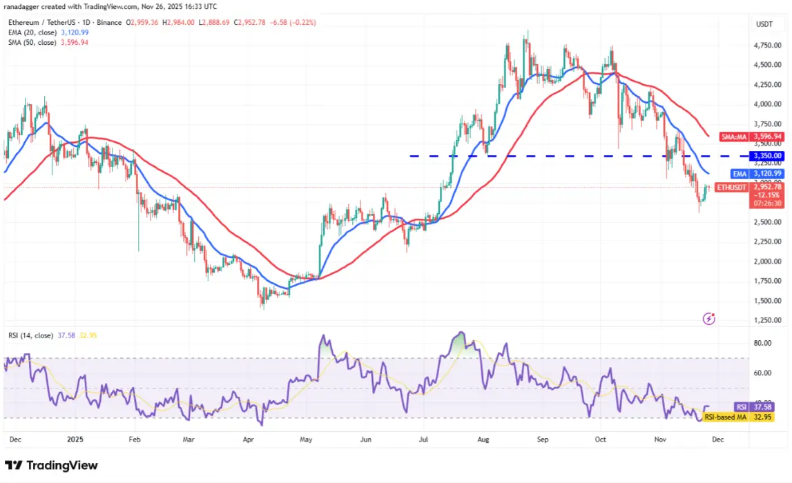Click the 60.00 RSI axis label
This screenshot has width=792, height=483.
(x=763, y=373)
